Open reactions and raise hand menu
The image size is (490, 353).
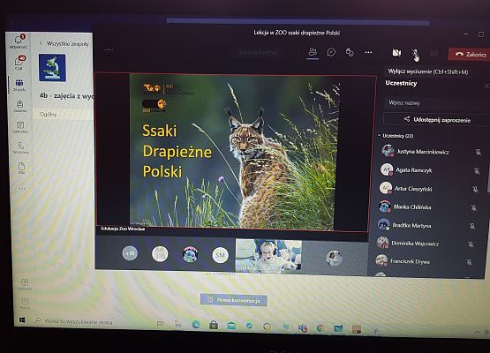(350, 52)
